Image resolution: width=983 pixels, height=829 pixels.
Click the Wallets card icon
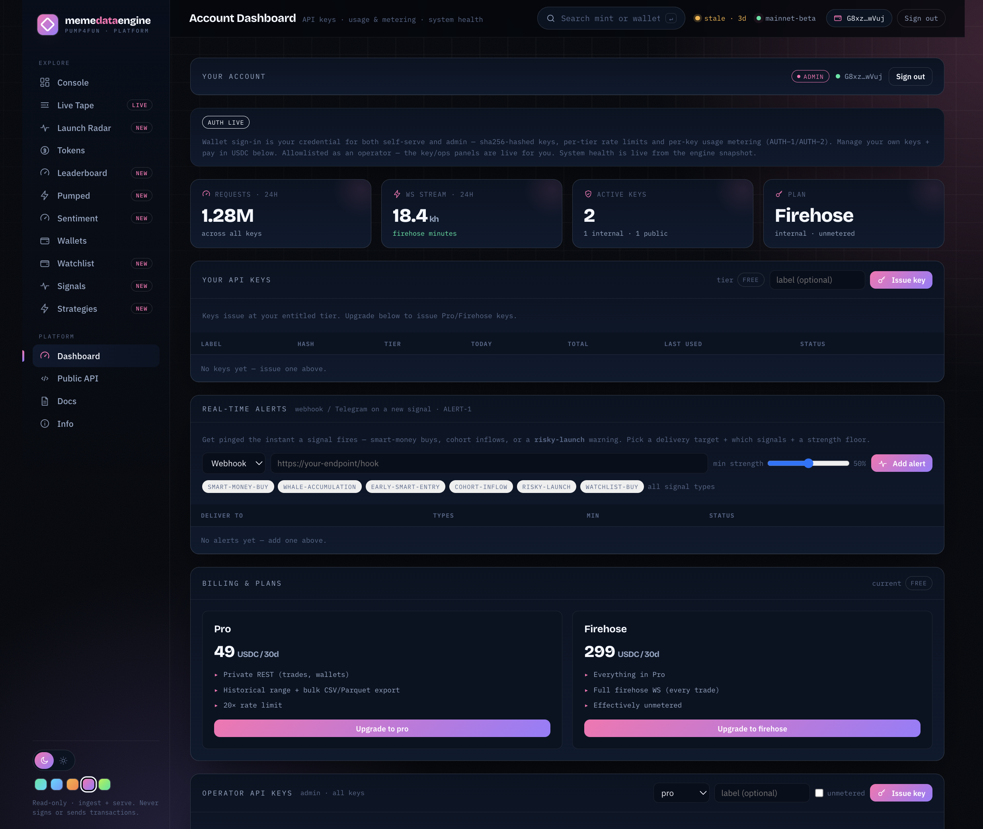click(45, 240)
